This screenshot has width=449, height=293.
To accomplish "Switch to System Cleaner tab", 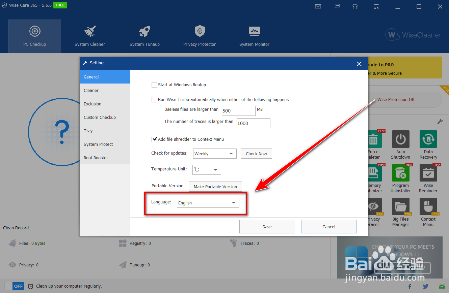I will tap(90, 36).
